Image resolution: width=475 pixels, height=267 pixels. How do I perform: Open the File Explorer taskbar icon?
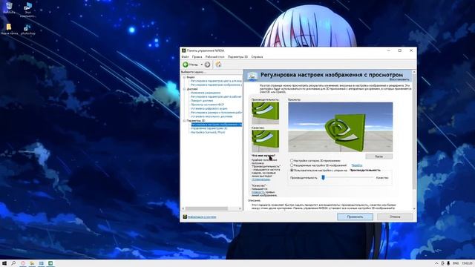tap(32, 263)
